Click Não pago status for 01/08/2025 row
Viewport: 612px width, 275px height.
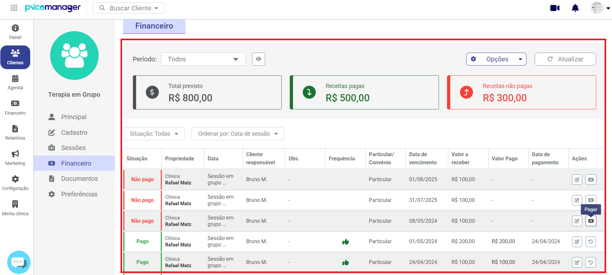click(x=142, y=180)
